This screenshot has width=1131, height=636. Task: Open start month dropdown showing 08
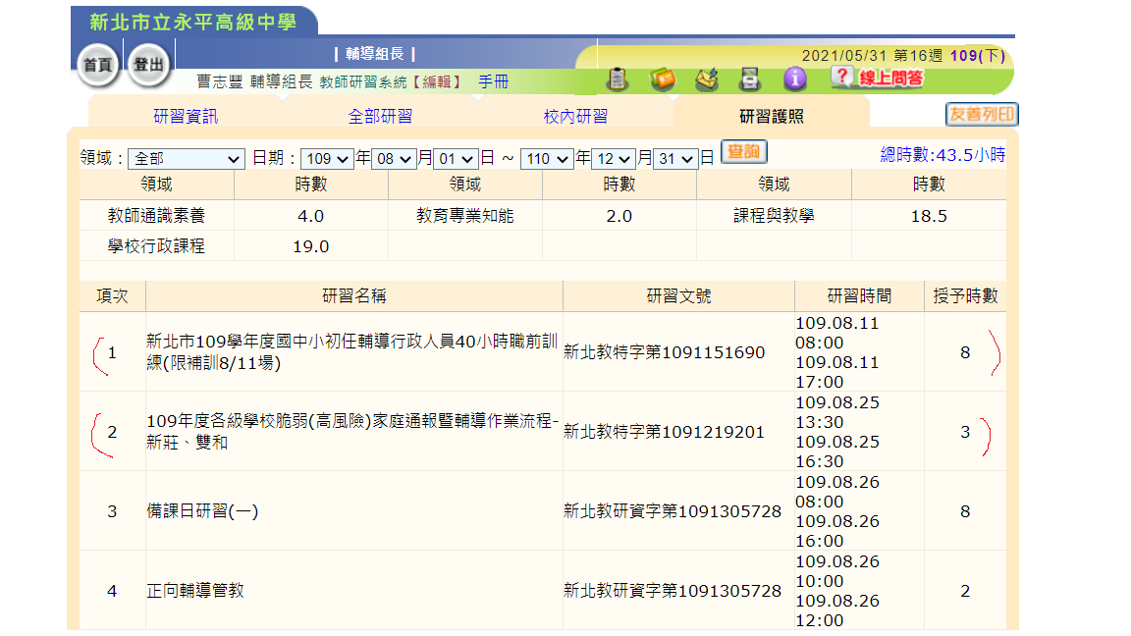point(394,159)
